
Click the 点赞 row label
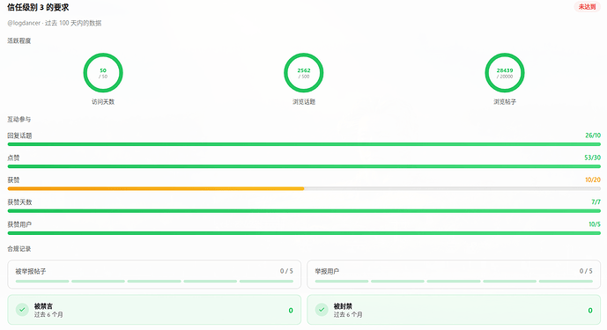(x=13, y=158)
